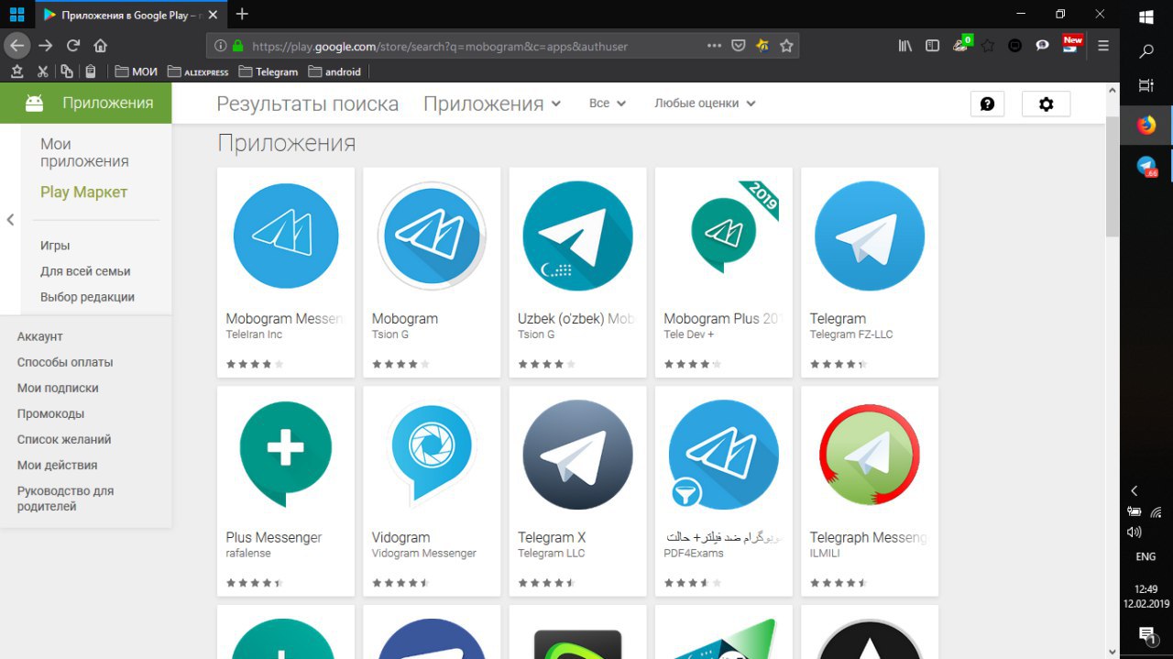The width and height of the screenshot is (1173, 659).
Task: Reload the current page
Action: [73, 45]
